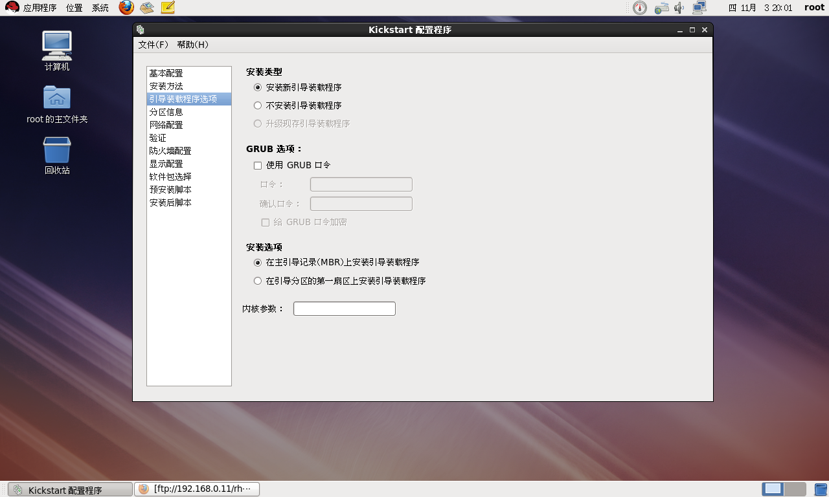
Task: Select 引导装载程序选项 in the sidebar
Action: point(189,99)
